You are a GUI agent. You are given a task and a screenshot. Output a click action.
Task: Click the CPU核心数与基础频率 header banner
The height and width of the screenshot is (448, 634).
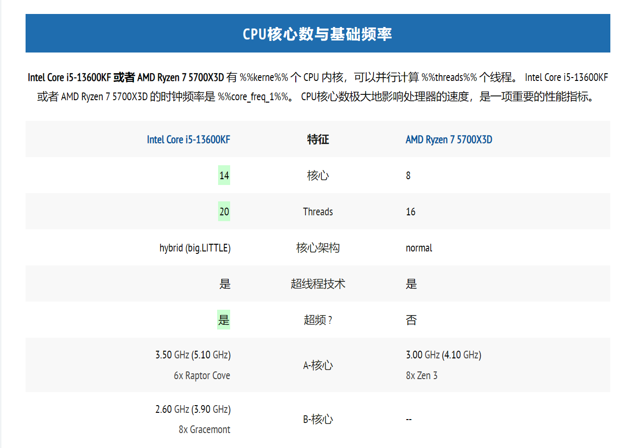pyautogui.click(x=317, y=33)
